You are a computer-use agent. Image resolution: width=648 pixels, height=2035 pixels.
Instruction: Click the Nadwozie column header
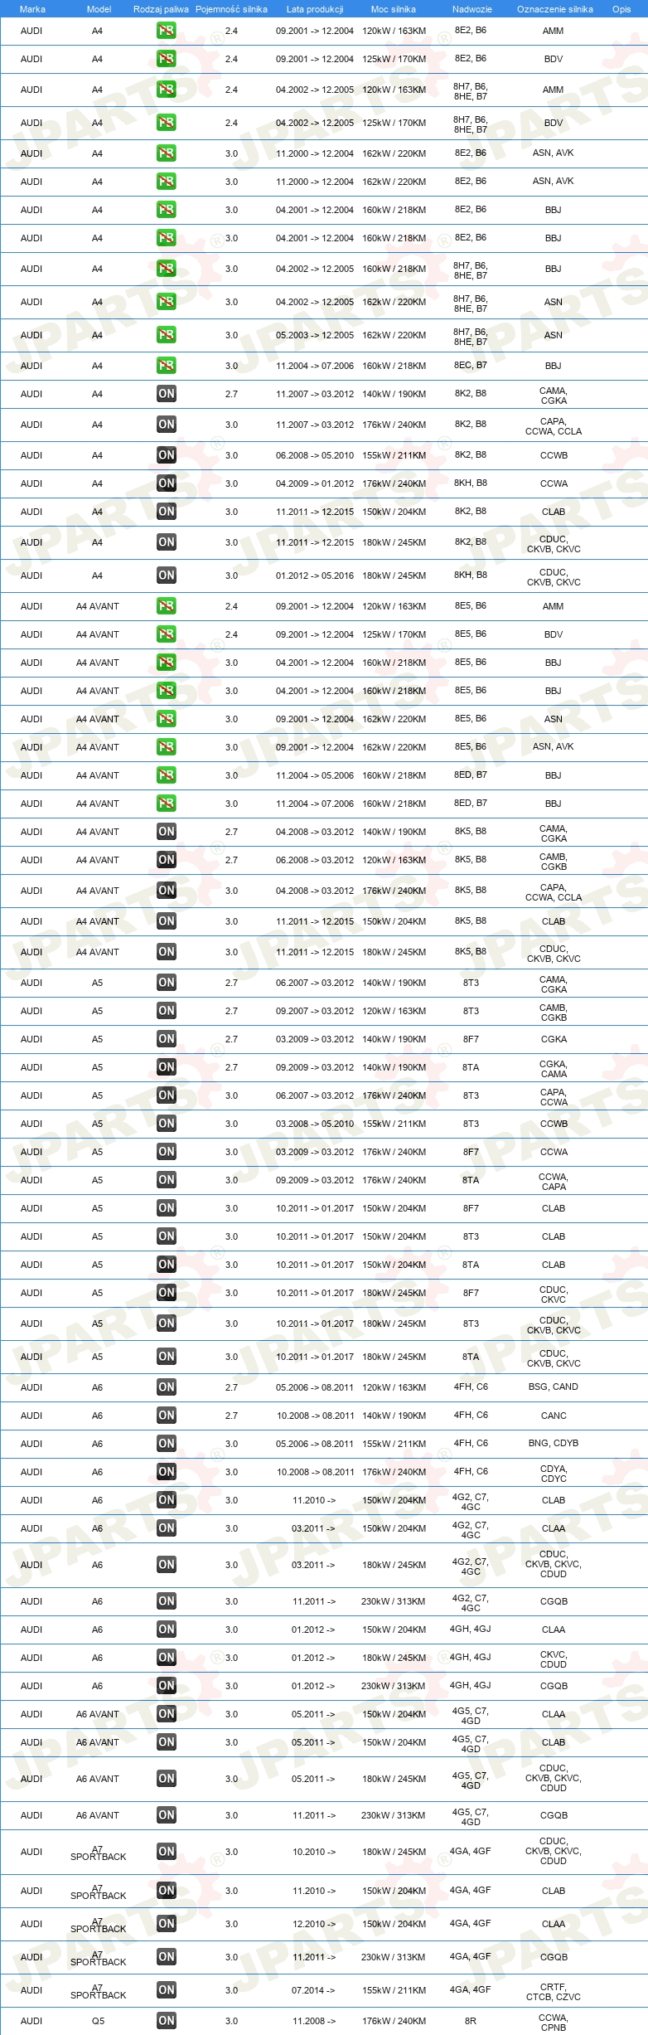472,9
